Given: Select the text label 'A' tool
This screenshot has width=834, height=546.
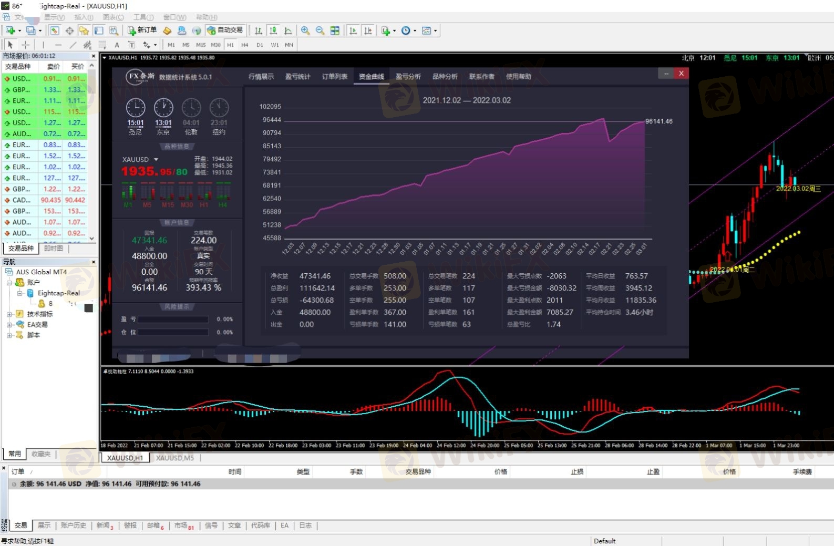Looking at the screenshot, I should coord(117,45).
